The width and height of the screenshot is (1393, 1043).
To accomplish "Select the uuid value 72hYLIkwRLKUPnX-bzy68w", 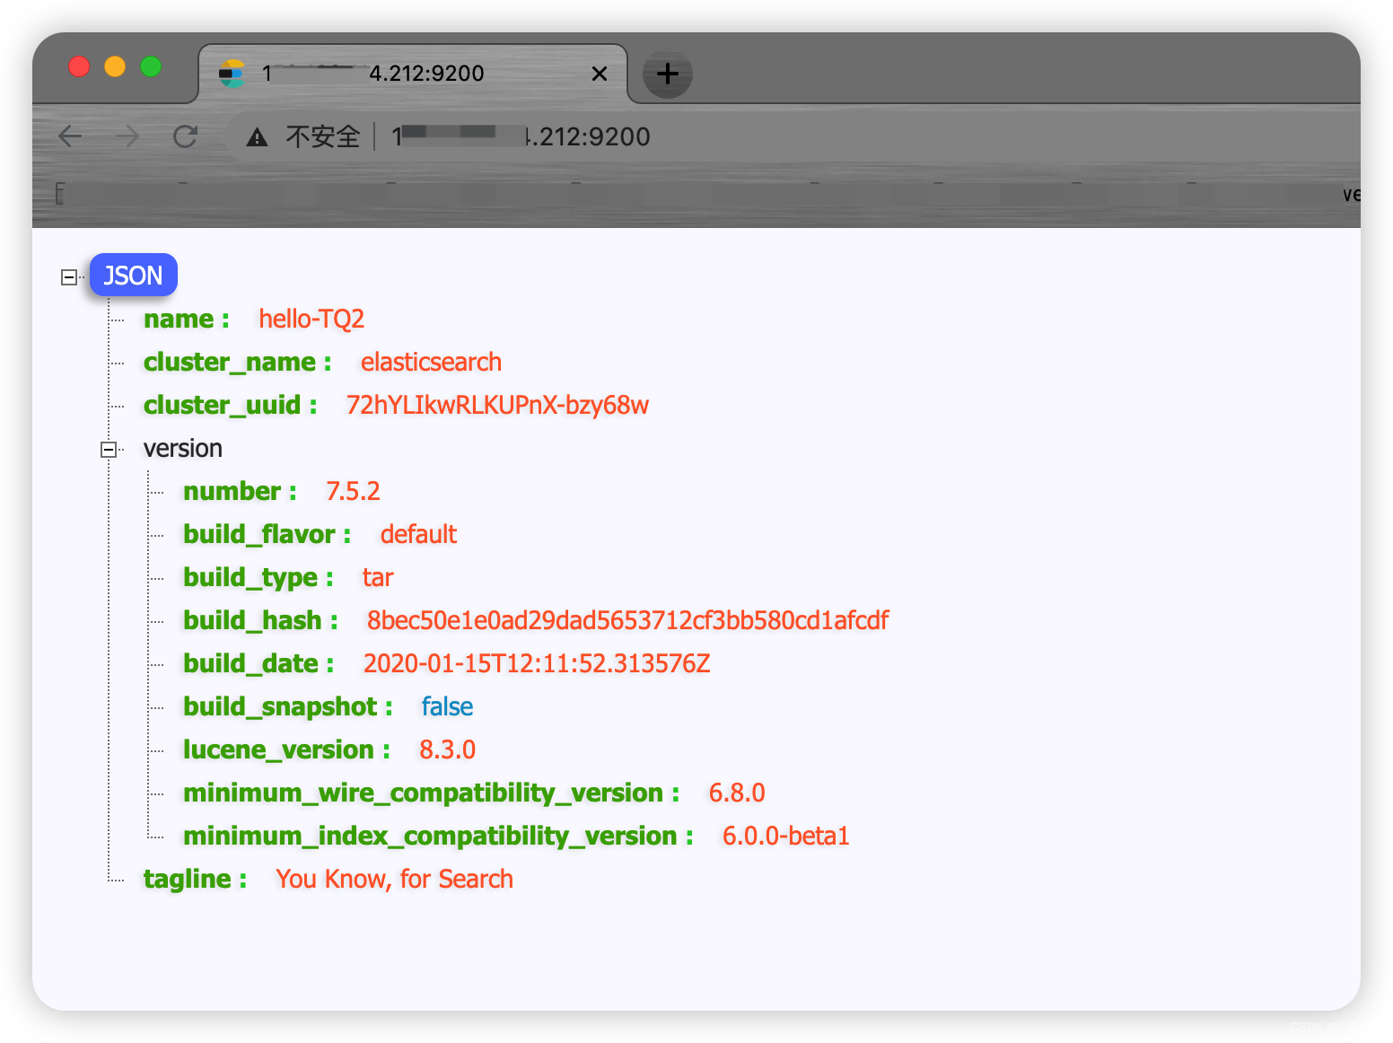I will [x=497, y=405].
